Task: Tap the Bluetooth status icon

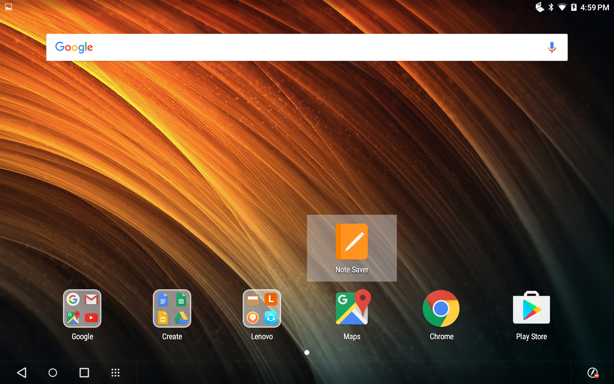Action: pos(551,7)
